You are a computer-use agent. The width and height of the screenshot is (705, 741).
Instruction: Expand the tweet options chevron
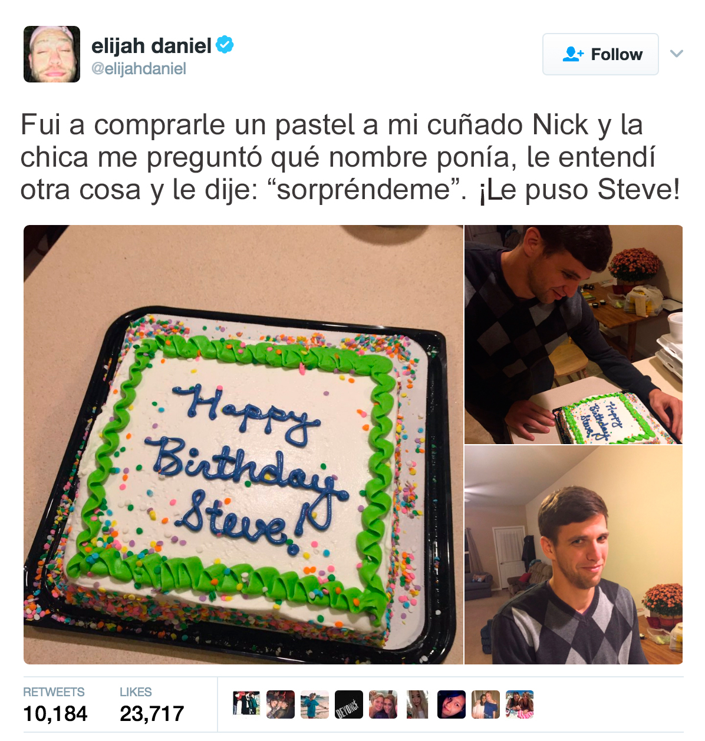677,54
